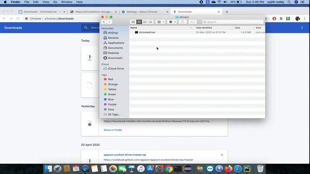The width and height of the screenshot is (310, 174).
Task: Open Google Chrome from the Dock
Action: [169, 169]
